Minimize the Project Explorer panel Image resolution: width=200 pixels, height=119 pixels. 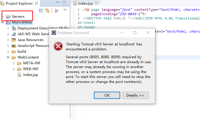click(57, 2)
